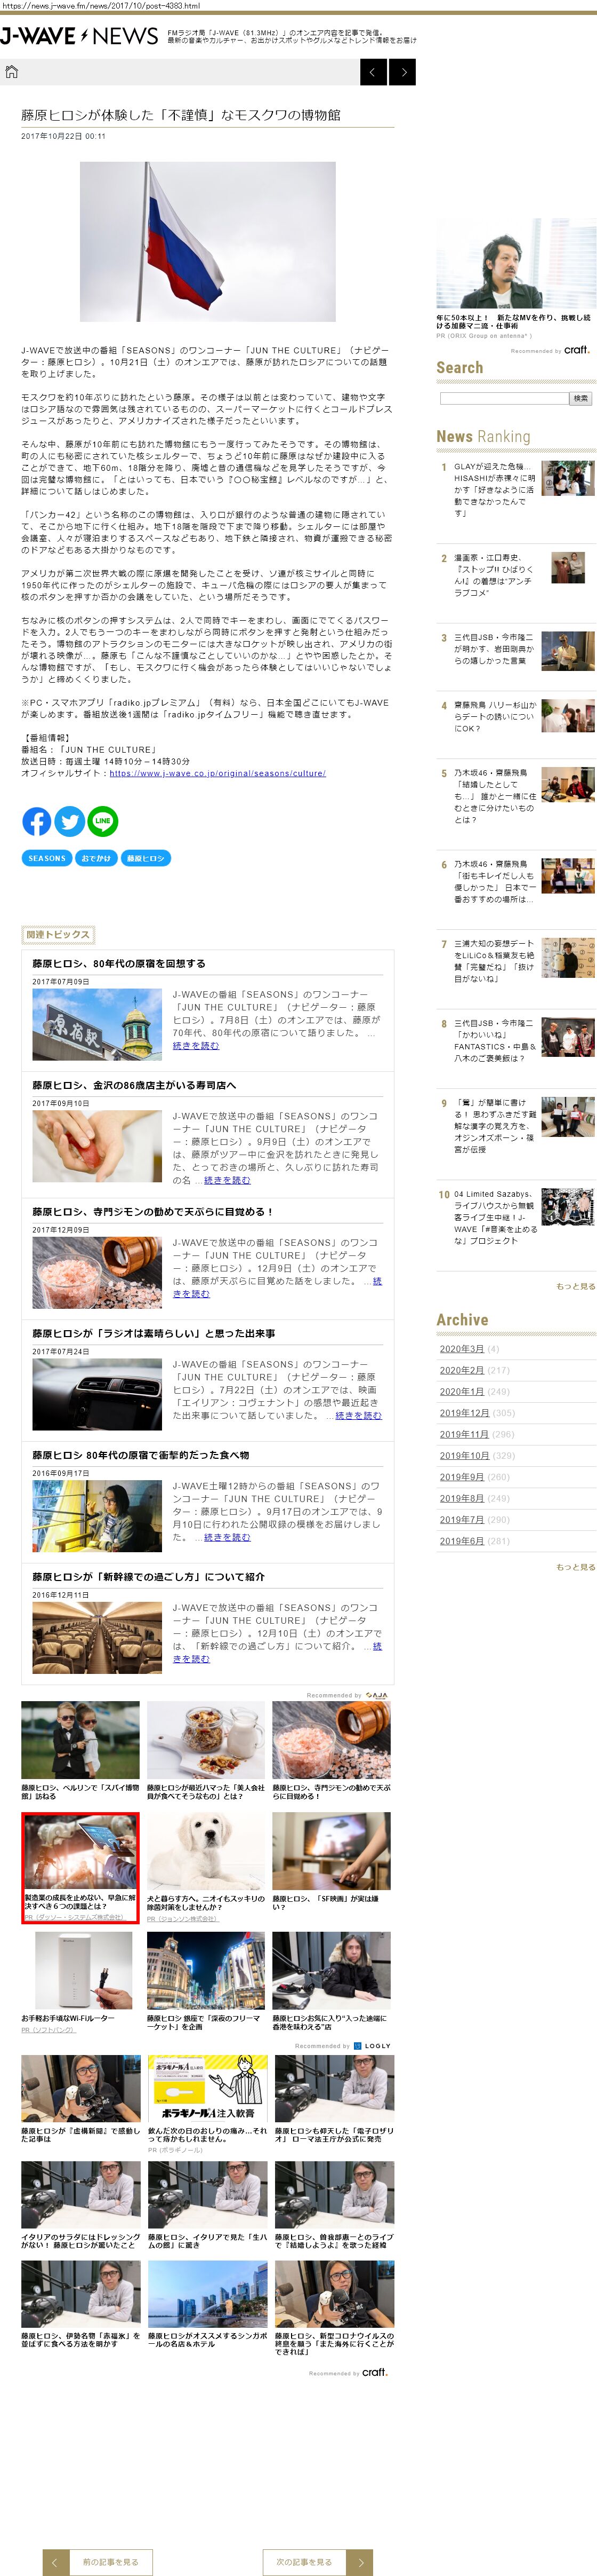This screenshot has height=2576, width=597.
Task: Open related topic 藤原ヒロシ、80年代の原宿を回想する
Action: coord(119,964)
